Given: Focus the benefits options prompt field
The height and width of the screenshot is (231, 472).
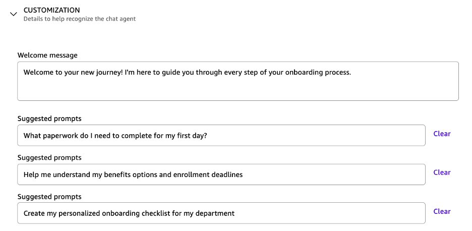Looking at the screenshot, I should [x=328, y=175].
